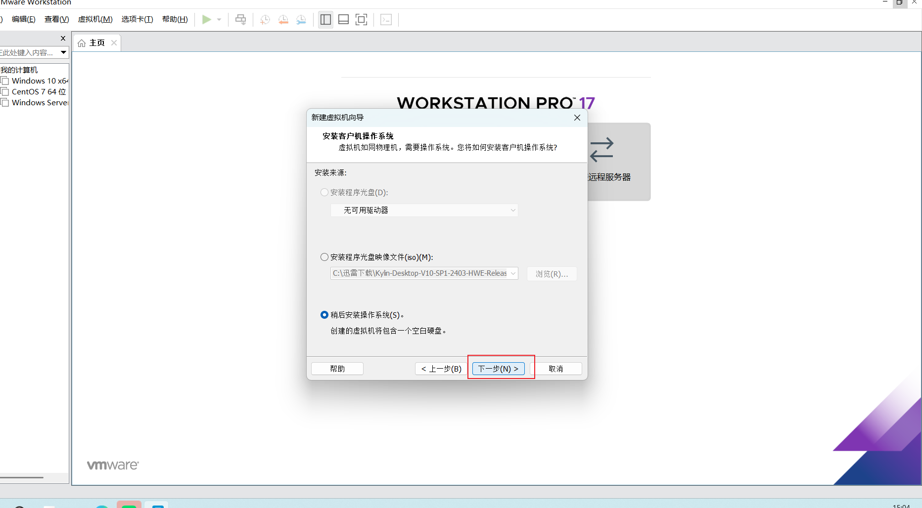
Task: Open the 虚拟机(M) menu
Action: click(95, 19)
